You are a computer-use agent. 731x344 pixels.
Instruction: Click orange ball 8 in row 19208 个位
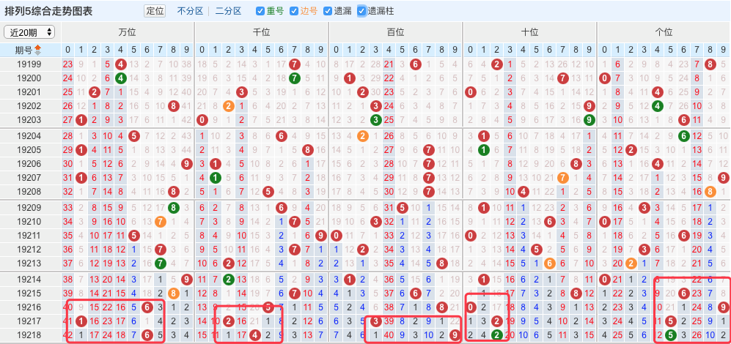click(x=710, y=191)
